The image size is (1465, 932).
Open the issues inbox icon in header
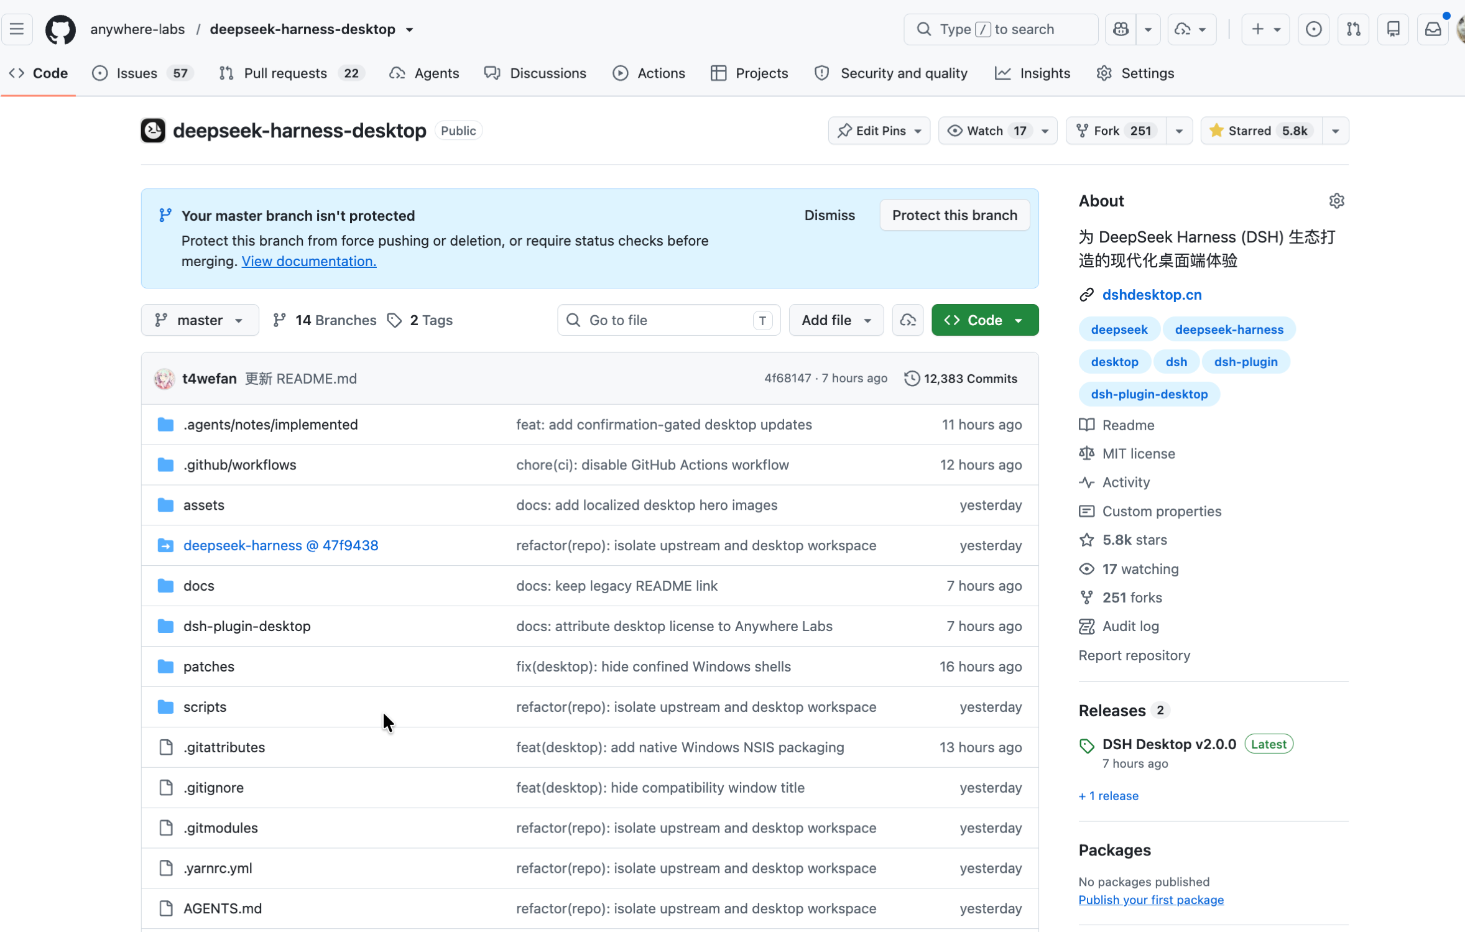(x=1314, y=29)
